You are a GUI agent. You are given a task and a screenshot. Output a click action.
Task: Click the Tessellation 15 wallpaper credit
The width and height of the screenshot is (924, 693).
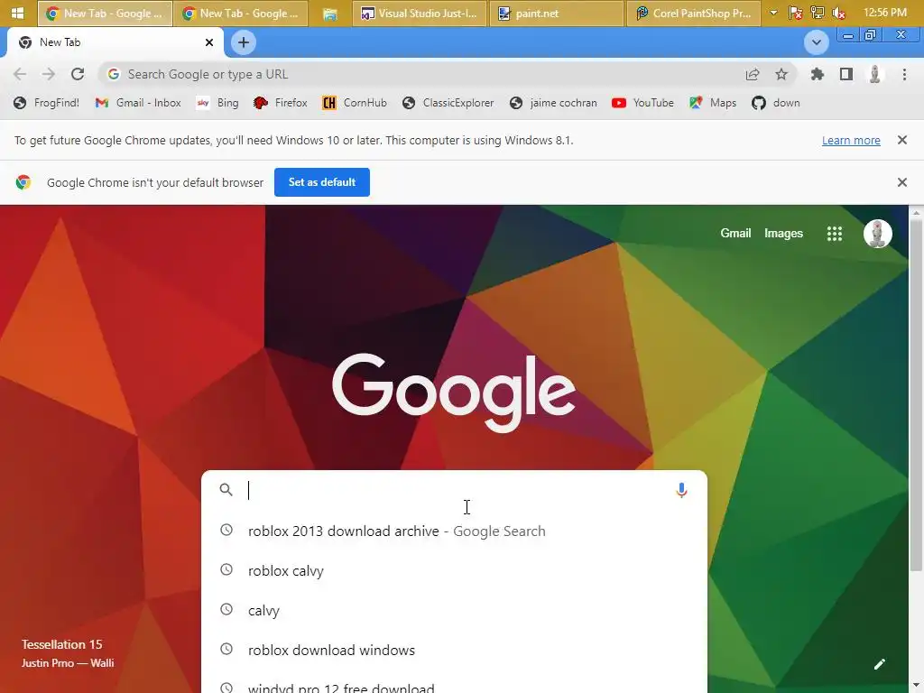click(62, 644)
